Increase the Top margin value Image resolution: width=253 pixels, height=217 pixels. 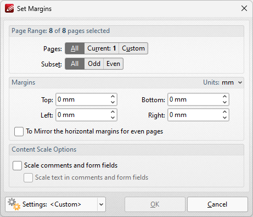(113, 97)
